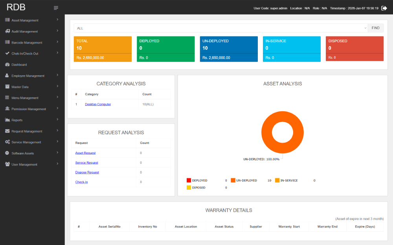Click the Check-In/Check-Out checkmark icon
393x245 pixels.
point(8,53)
